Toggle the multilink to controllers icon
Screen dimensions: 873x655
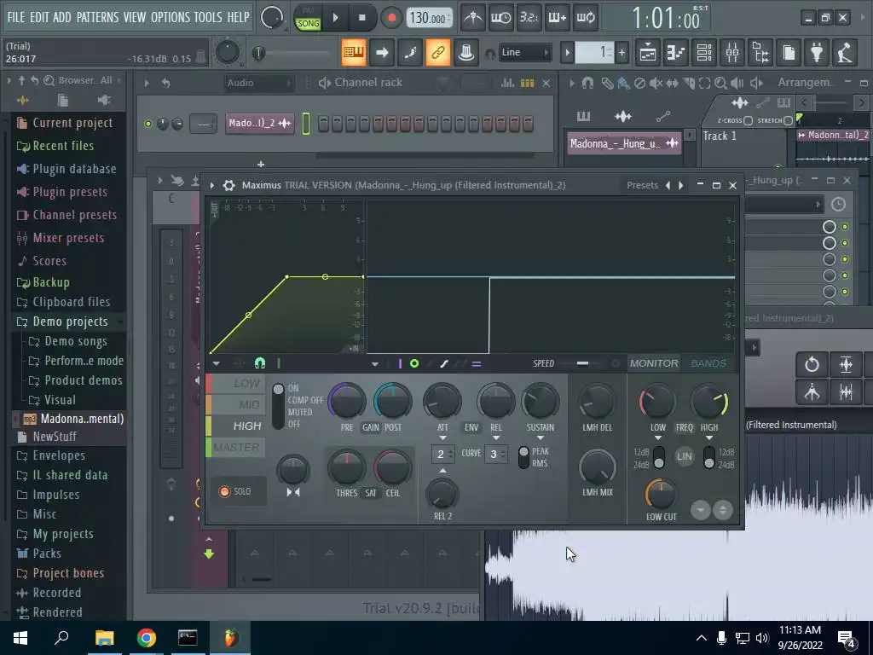click(x=438, y=52)
